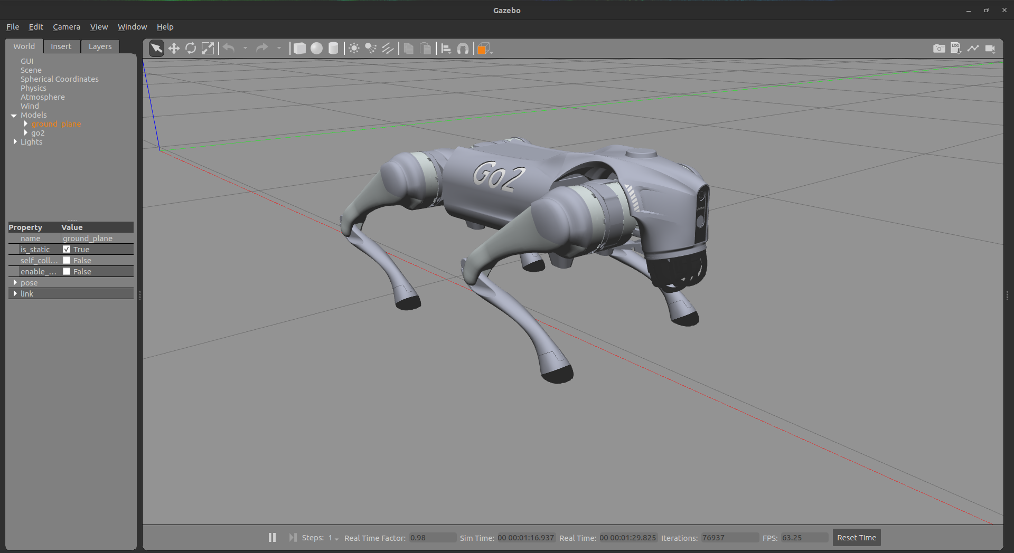Open the Window menu
This screenshot has width=1014, height=553.
pos(132,27)
